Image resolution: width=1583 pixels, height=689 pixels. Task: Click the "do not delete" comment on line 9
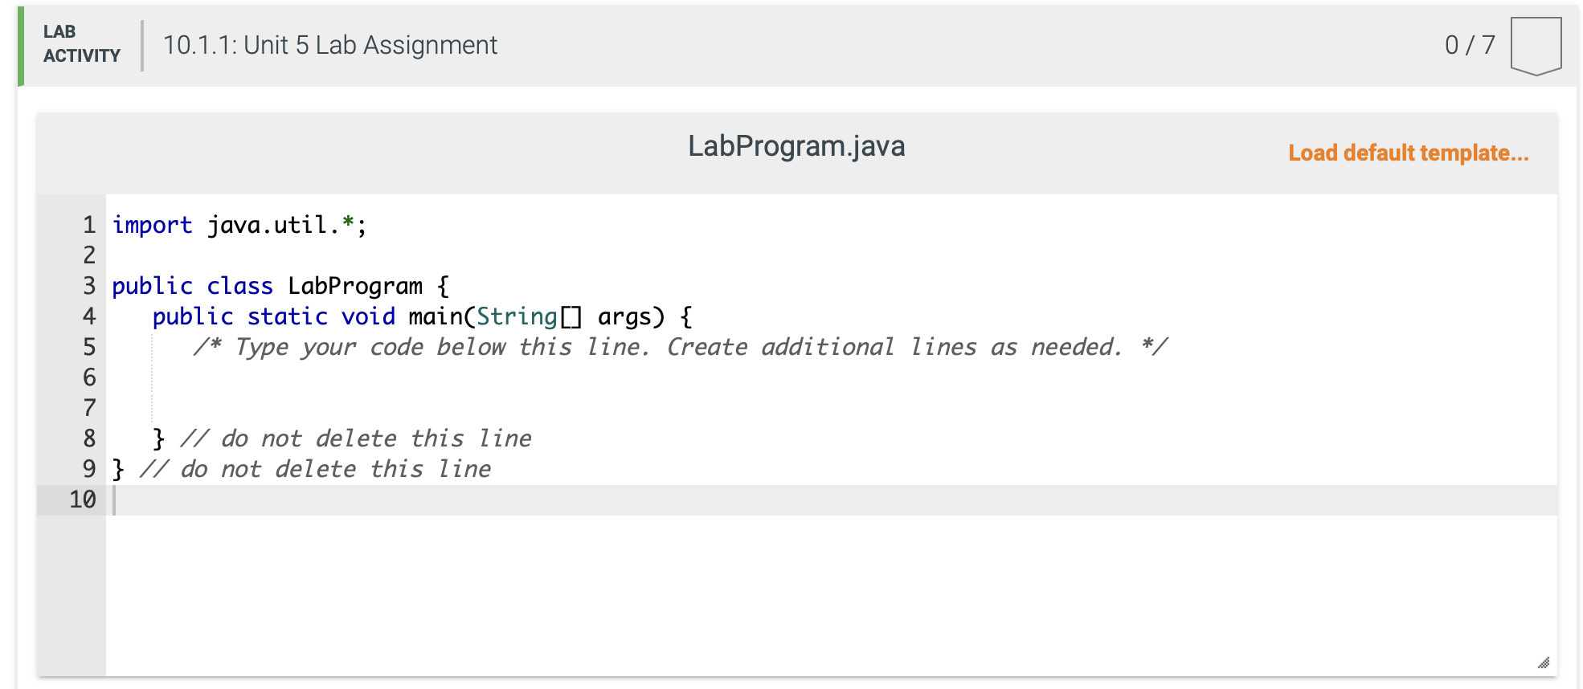tap(315, 469)
